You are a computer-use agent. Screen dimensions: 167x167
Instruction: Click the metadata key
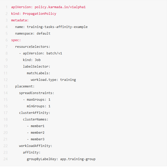point(19,20)
